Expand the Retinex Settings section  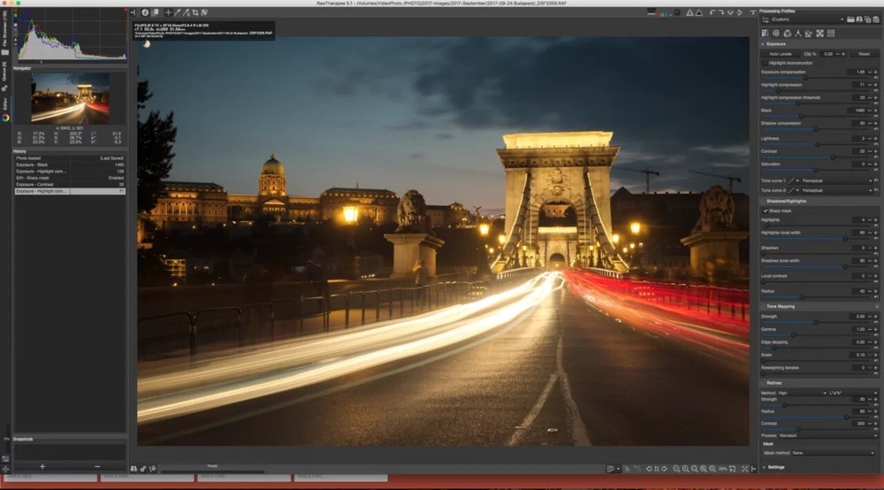[764, 467]
